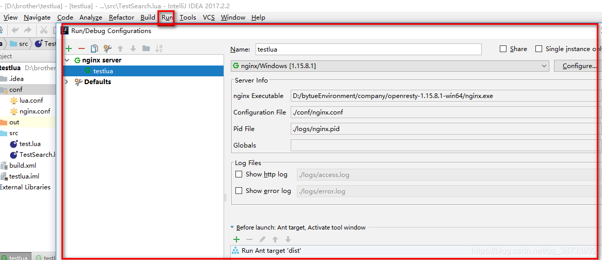Viewport: 602px width, 260px height.
Task: Add a Before launch task with the plus
Action: tap(236, 239)
